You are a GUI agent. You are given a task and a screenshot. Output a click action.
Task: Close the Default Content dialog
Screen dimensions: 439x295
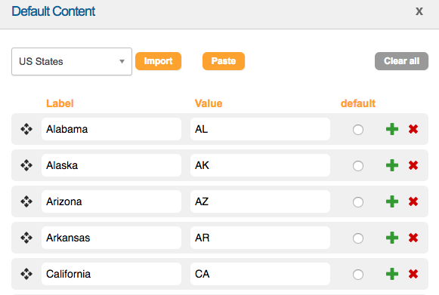pyautogui.click(x=419, y=11)
